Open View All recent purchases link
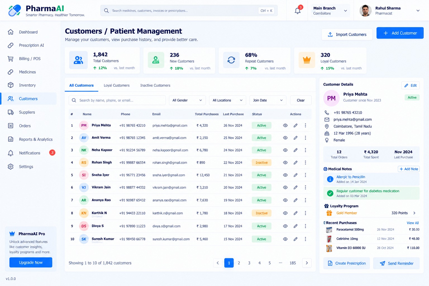The image size is (429, 286). point(413,223)
